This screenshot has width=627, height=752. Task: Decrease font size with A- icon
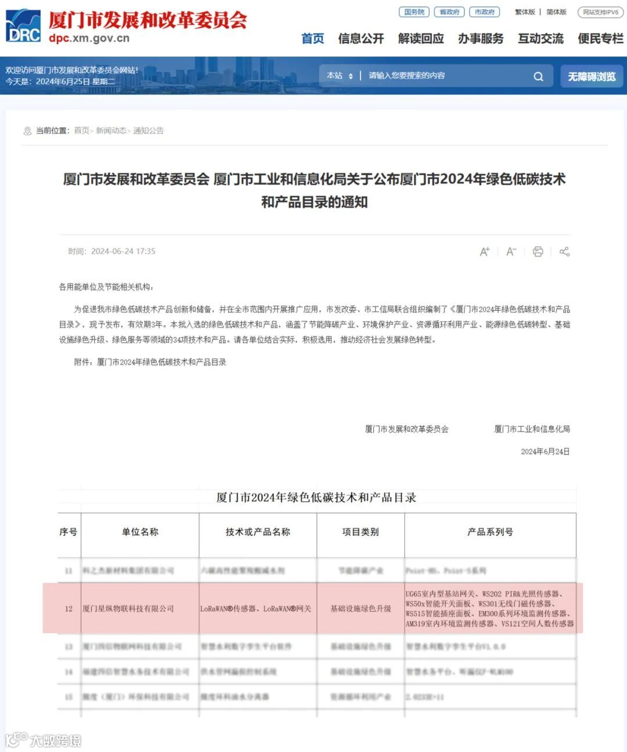[511, 251]
